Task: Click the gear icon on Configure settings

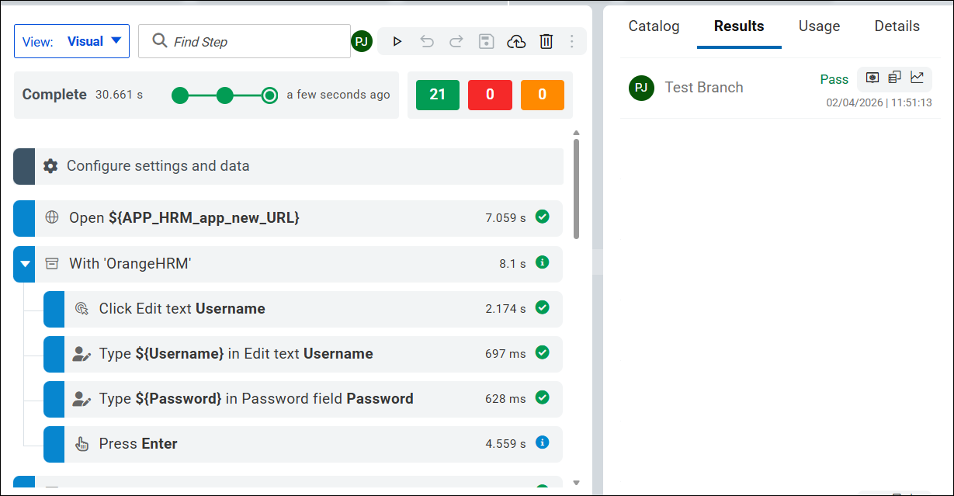Action: pyautogui.click(x=50, y=166)
